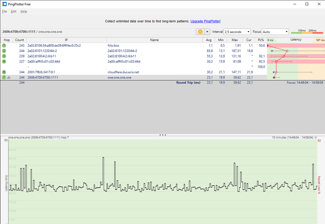
Task: Select the hop 4 green circle icon
Action: [x=4, y=62]
